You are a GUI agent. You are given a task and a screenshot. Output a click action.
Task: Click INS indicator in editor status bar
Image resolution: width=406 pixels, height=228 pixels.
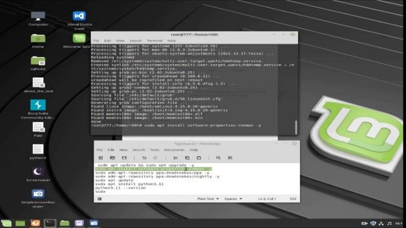(293, 199)
